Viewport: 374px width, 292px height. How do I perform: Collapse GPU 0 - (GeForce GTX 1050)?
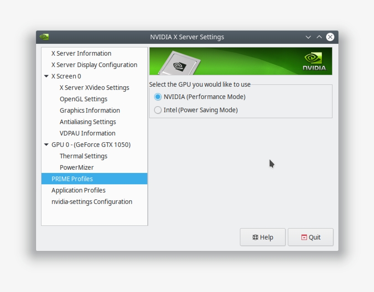click(46, 144)
